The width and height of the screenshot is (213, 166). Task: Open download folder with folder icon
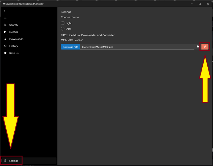pos(198,47)
